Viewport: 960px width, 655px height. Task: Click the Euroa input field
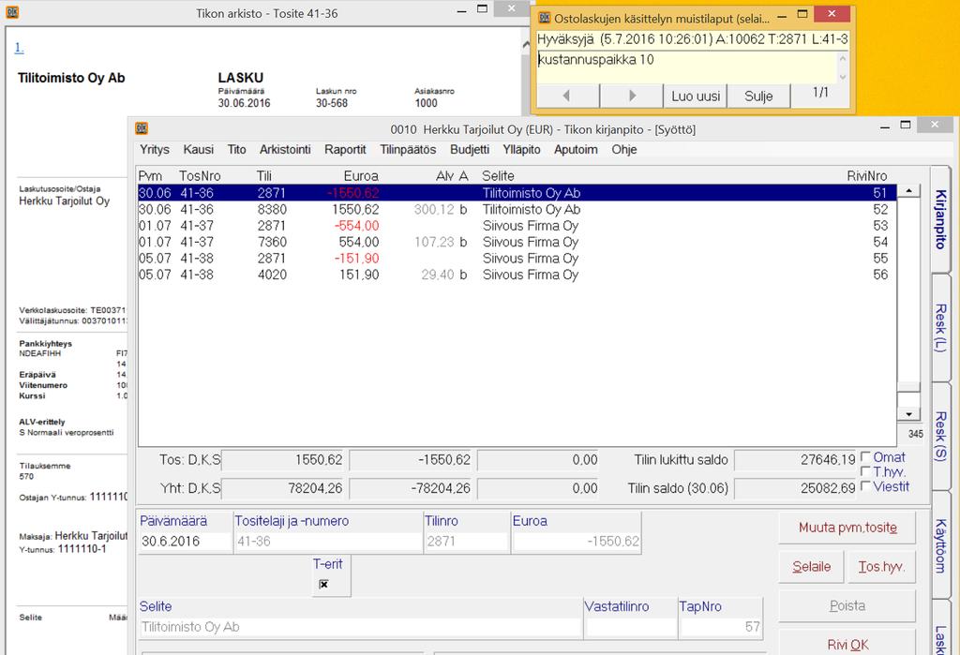pyautogui.click(x=577, y=541)
